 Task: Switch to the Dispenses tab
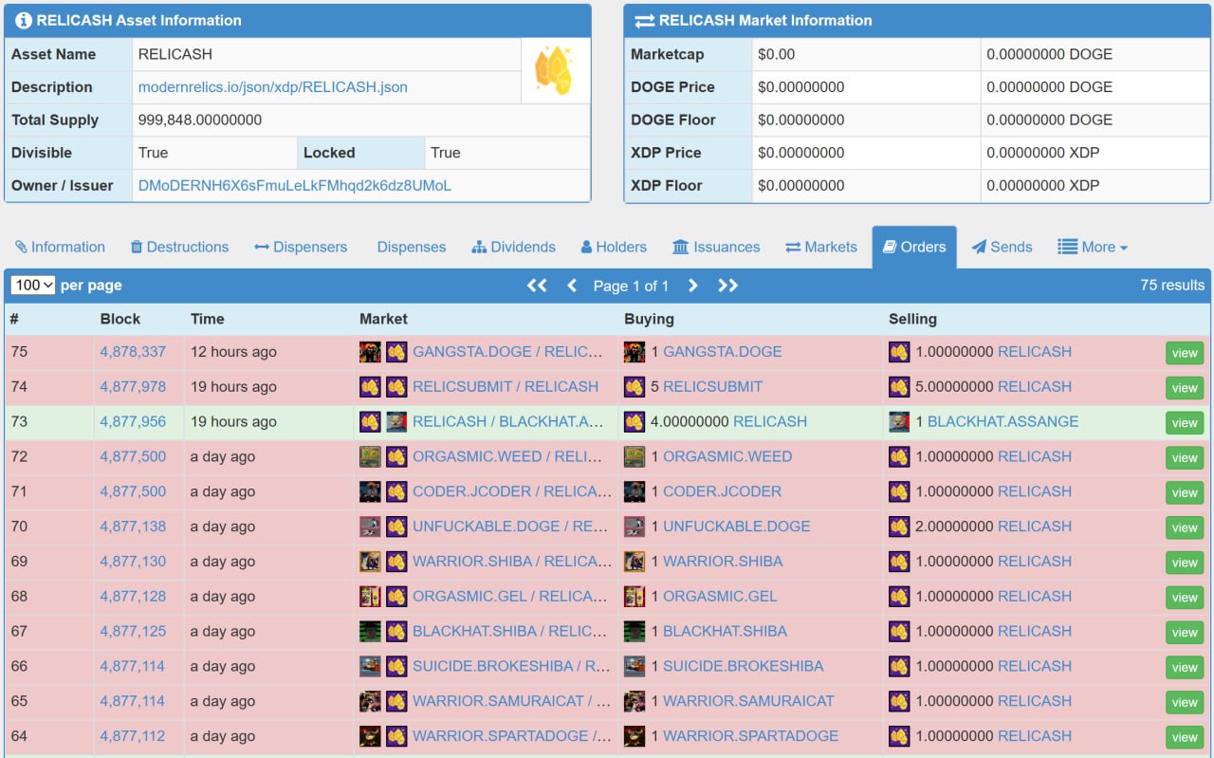point(412,247)
